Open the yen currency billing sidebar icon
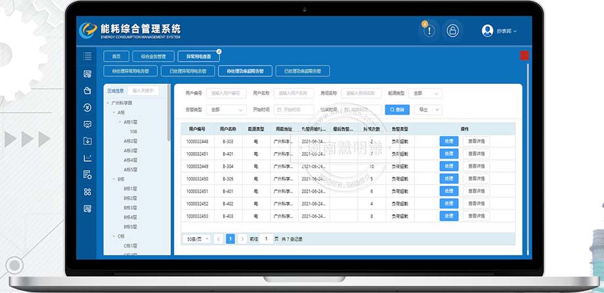The height and width of the screenshot is (293, 604). (87, 107)
